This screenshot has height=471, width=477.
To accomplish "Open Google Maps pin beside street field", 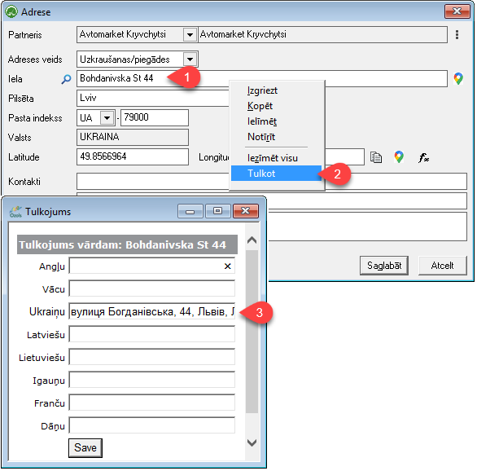I will (x=458, y=78).
